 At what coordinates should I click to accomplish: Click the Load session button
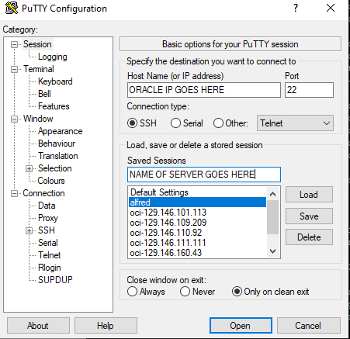pos(309,195)
